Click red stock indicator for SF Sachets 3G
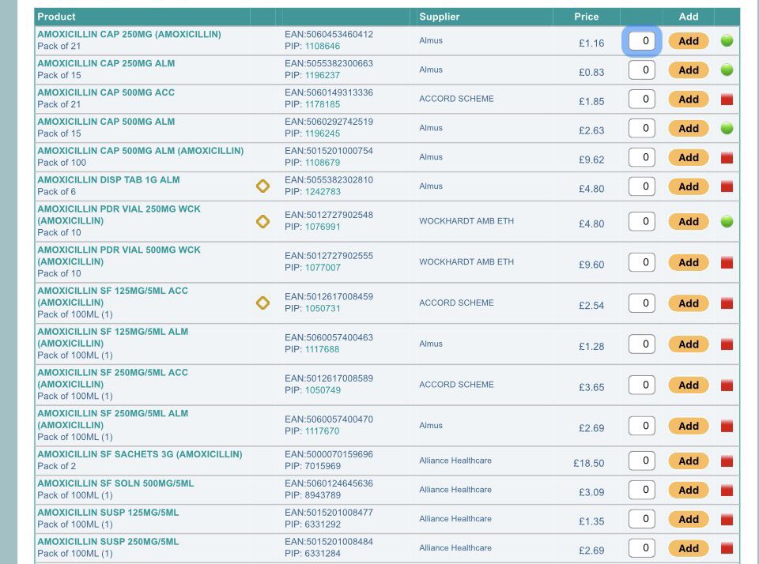Image resolution: width=759 pixels, height=564 pixels. (x=727, y=461)
